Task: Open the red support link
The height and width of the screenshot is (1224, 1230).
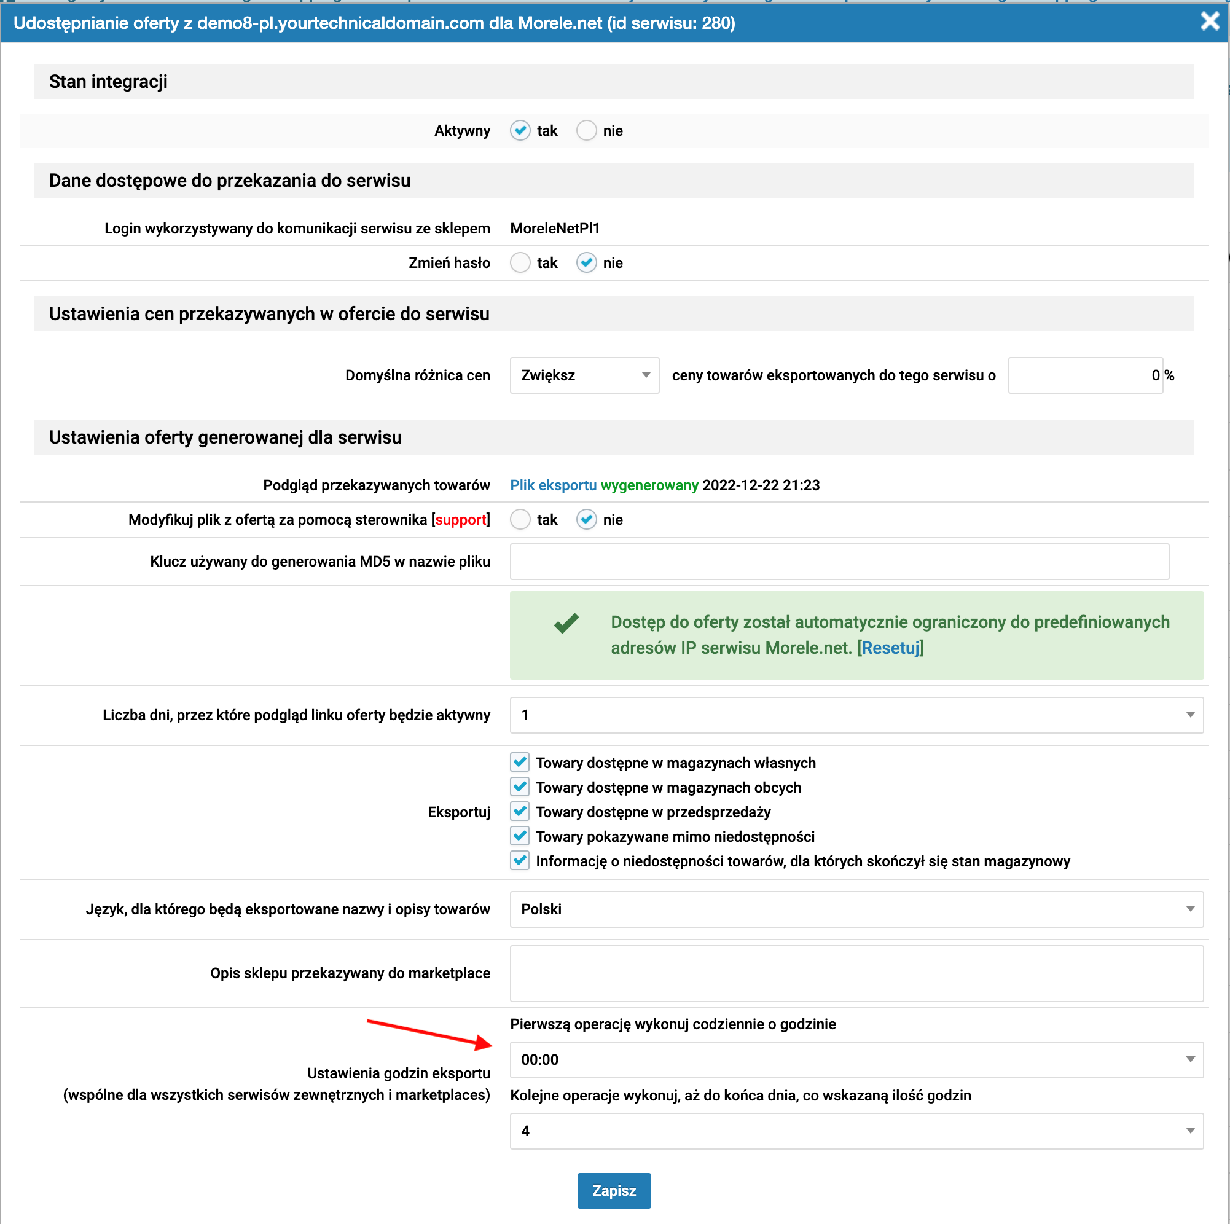Action: pyautogui.click(x=461, y=520)
